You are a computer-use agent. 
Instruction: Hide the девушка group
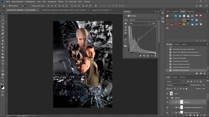[x=168, y=98]
